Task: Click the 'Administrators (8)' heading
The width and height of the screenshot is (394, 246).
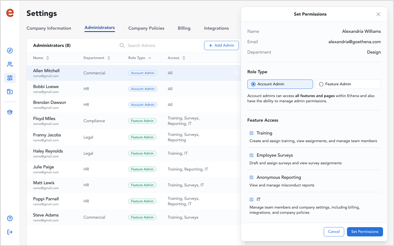Action: (x=52, y=45)
